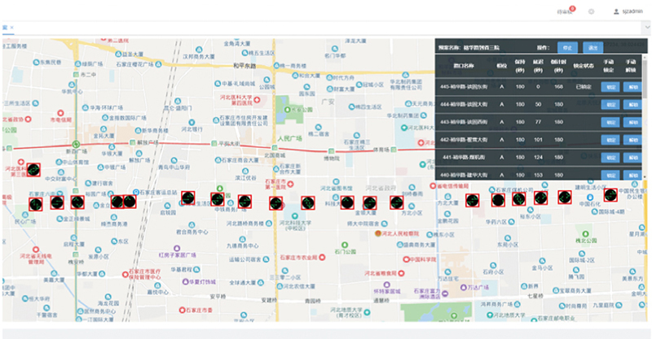Image resolution: width=652 pixels, height=339 pixels.
Task: Unlock intersection 445 with its 解锁 button
Action: click(x=632, y=87)
